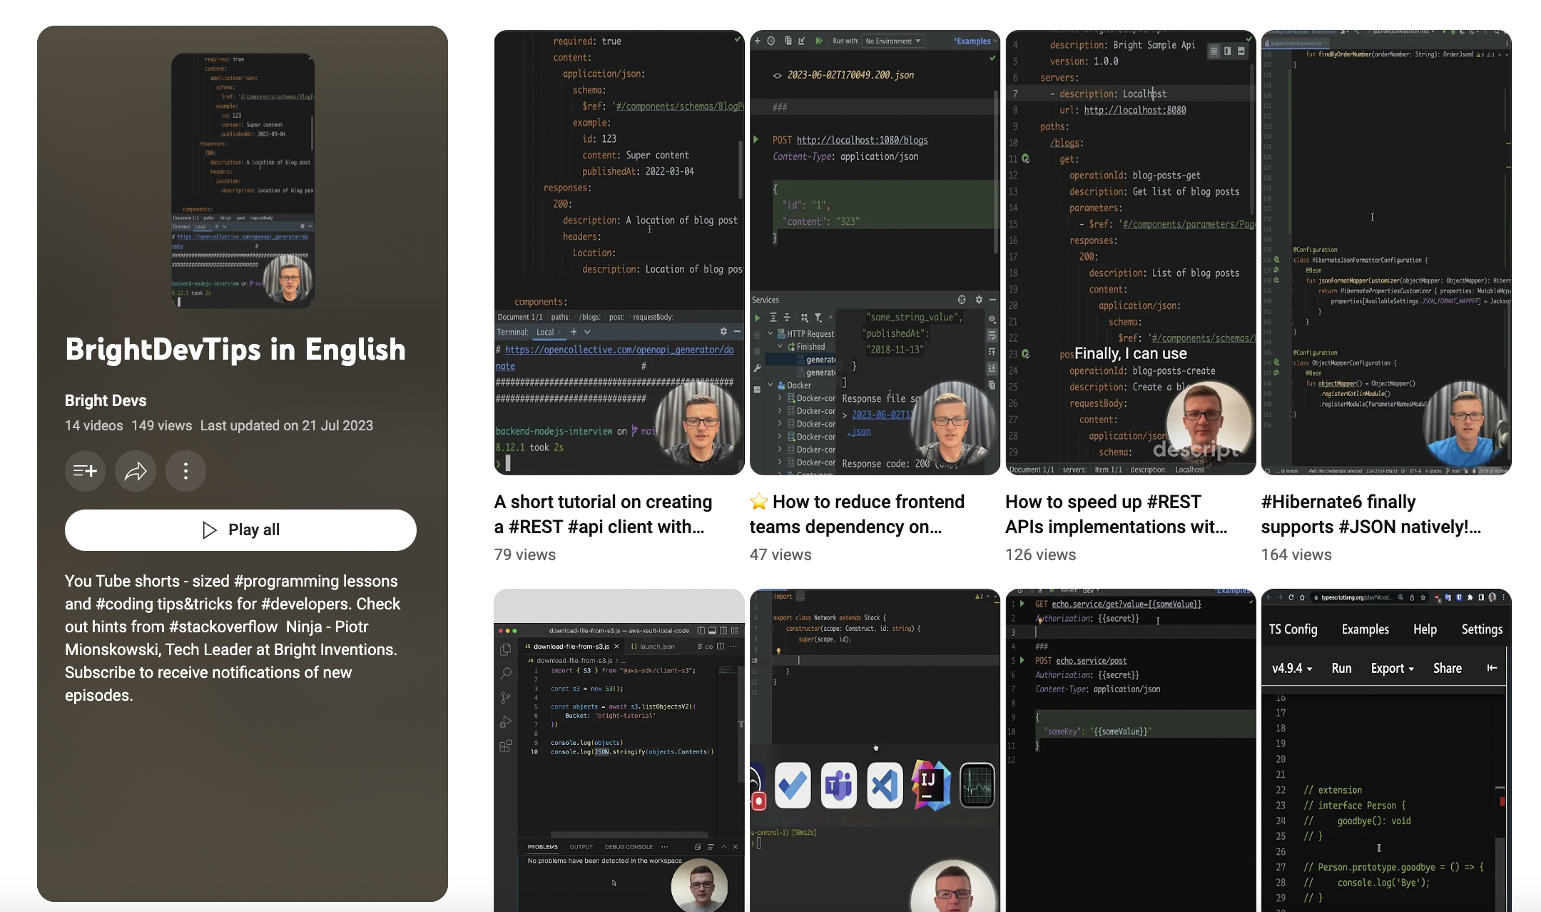This screenshot has width=1541, height=912.
Task: Click 'Last updated on 21 Jul 2023' text
Action: [x=287, y=425]
